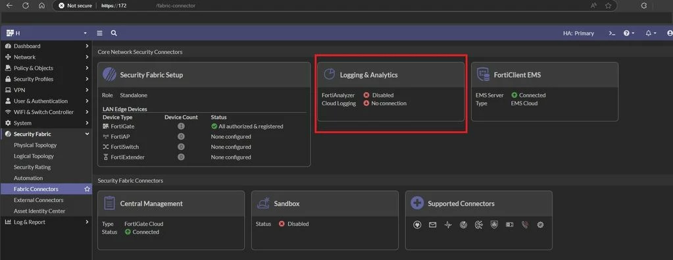673x260 pixels.
Task: Click the brain network connector icon
Action: (478, 224)
